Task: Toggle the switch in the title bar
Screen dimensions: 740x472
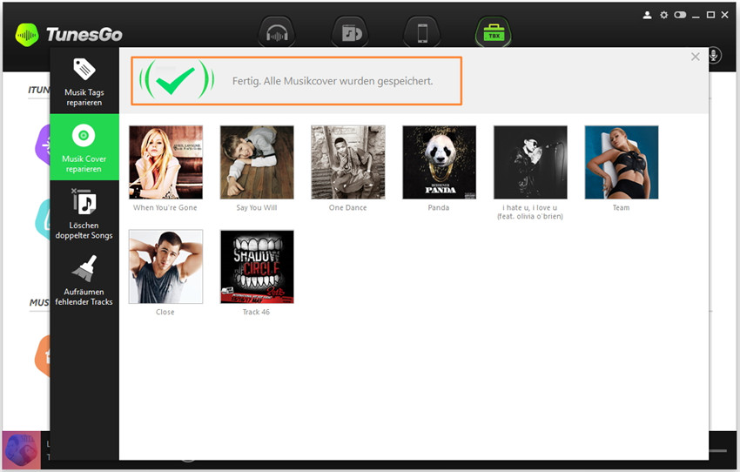Action: pos(680,15)
